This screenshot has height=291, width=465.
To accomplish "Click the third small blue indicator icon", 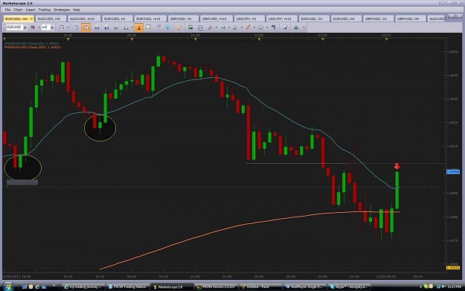I will 116,28.
